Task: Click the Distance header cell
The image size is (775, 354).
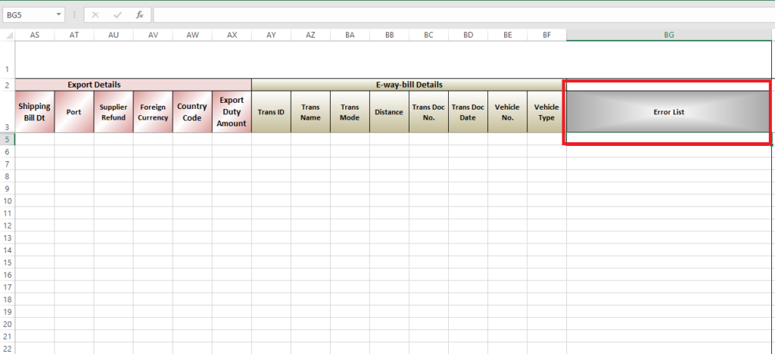Action: click(x=390, y=112)
